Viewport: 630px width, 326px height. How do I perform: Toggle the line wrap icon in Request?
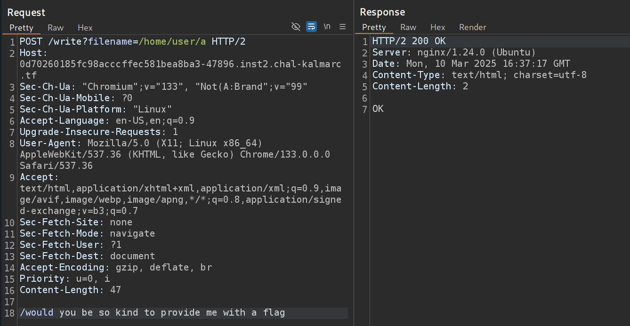coord(311,27)
